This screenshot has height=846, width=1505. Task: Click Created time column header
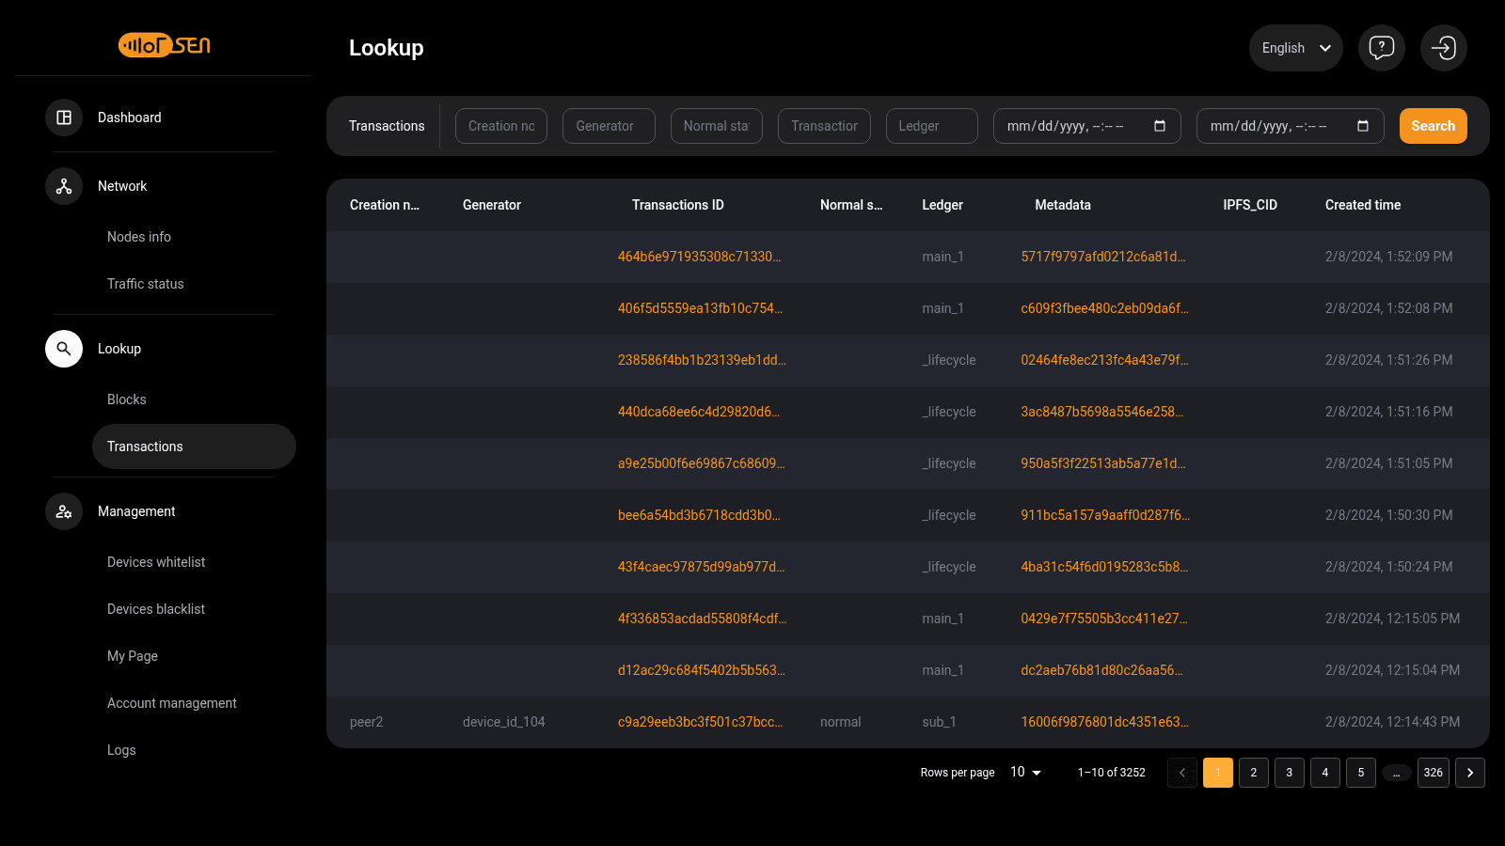1363,205
